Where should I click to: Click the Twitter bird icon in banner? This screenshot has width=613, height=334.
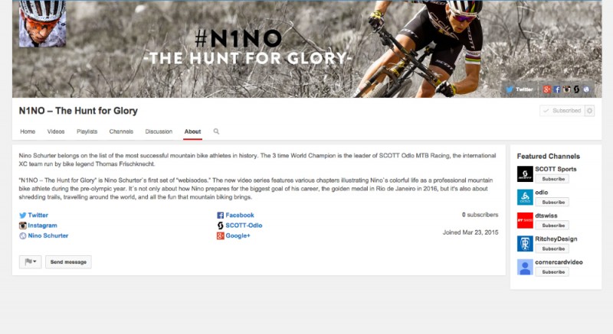510,89
